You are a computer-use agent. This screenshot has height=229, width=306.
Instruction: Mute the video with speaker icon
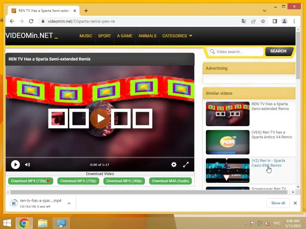click(x=27, y=165)
